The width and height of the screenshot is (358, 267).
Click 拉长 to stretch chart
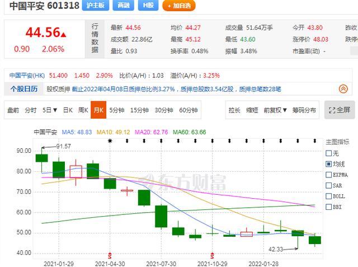pyautogui.click(x=234, y=110)
